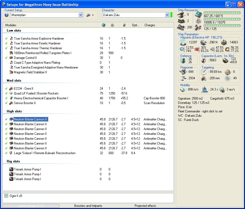
Task: Click the Active drones 5 / 5 bar
Action: 31,206
